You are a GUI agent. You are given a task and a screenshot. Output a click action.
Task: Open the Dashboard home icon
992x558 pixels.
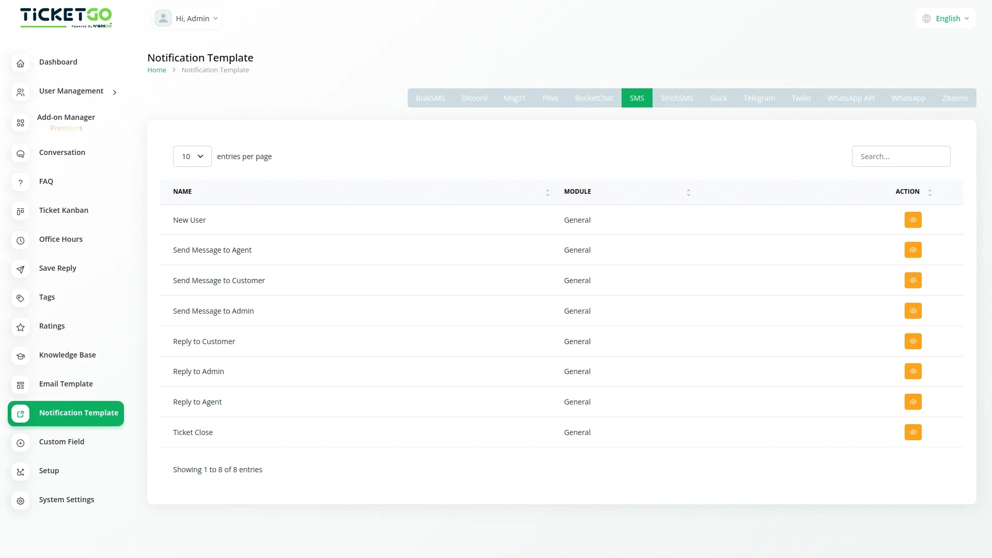(x=20, y=64)
